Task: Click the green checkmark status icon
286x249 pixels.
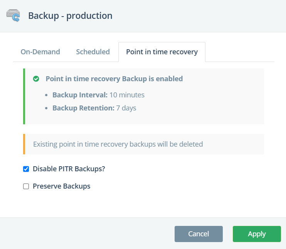Action: 36,79
